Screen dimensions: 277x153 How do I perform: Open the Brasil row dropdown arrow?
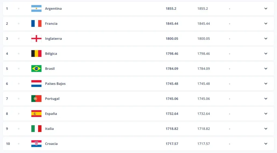click(x=266, y=69)
